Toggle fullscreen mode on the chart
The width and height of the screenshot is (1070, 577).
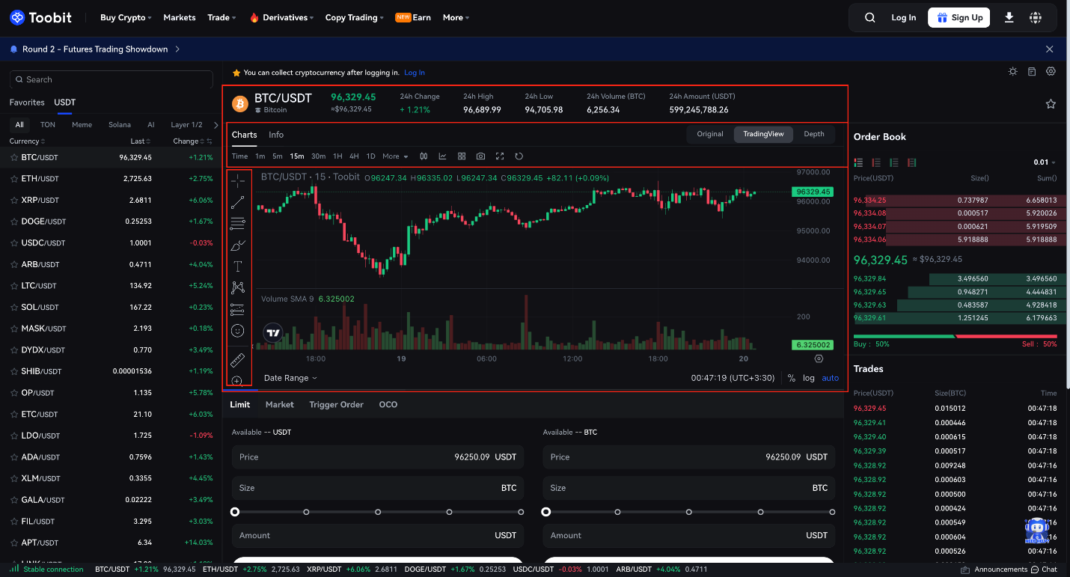pos(499,156)
